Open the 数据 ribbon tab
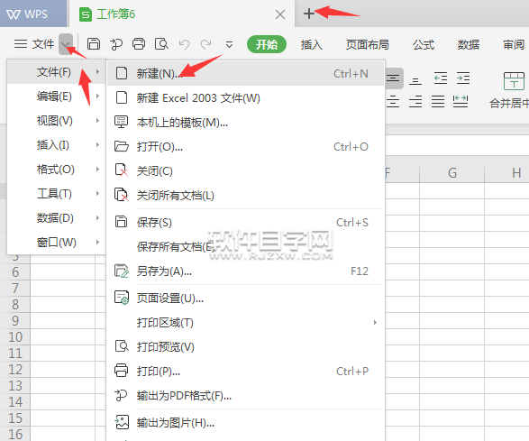Screen dimensions: 529x441 (x=469, y=44)
